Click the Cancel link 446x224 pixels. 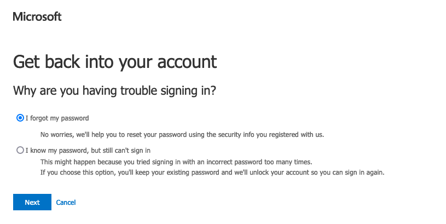(66, 203)
